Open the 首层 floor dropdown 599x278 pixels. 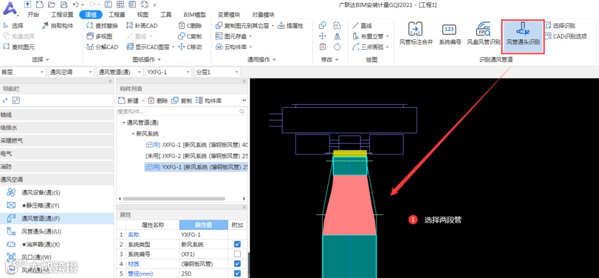pos(23,71)
